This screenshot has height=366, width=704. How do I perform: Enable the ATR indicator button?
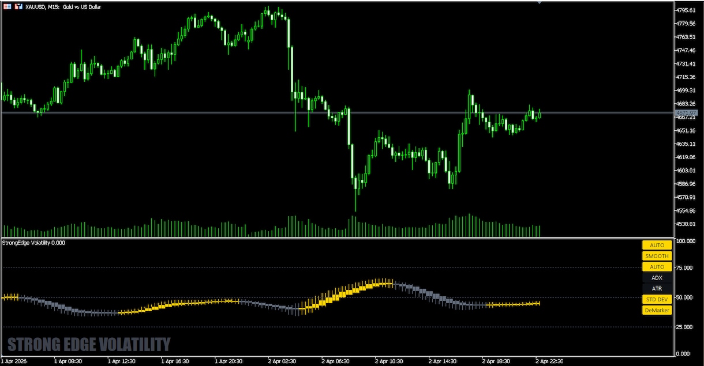(x=657, y=288)
